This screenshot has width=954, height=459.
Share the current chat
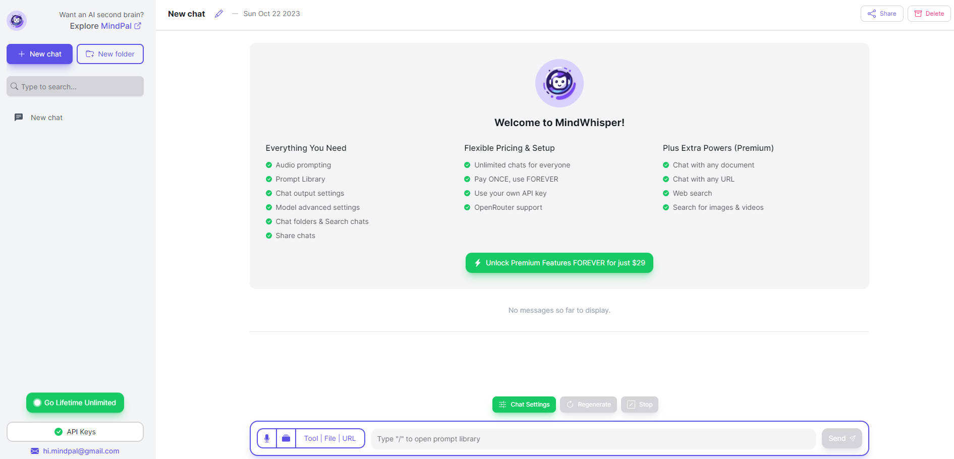point(881,14)
